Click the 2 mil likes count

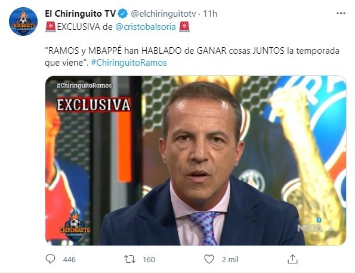[x=230, y=259]
